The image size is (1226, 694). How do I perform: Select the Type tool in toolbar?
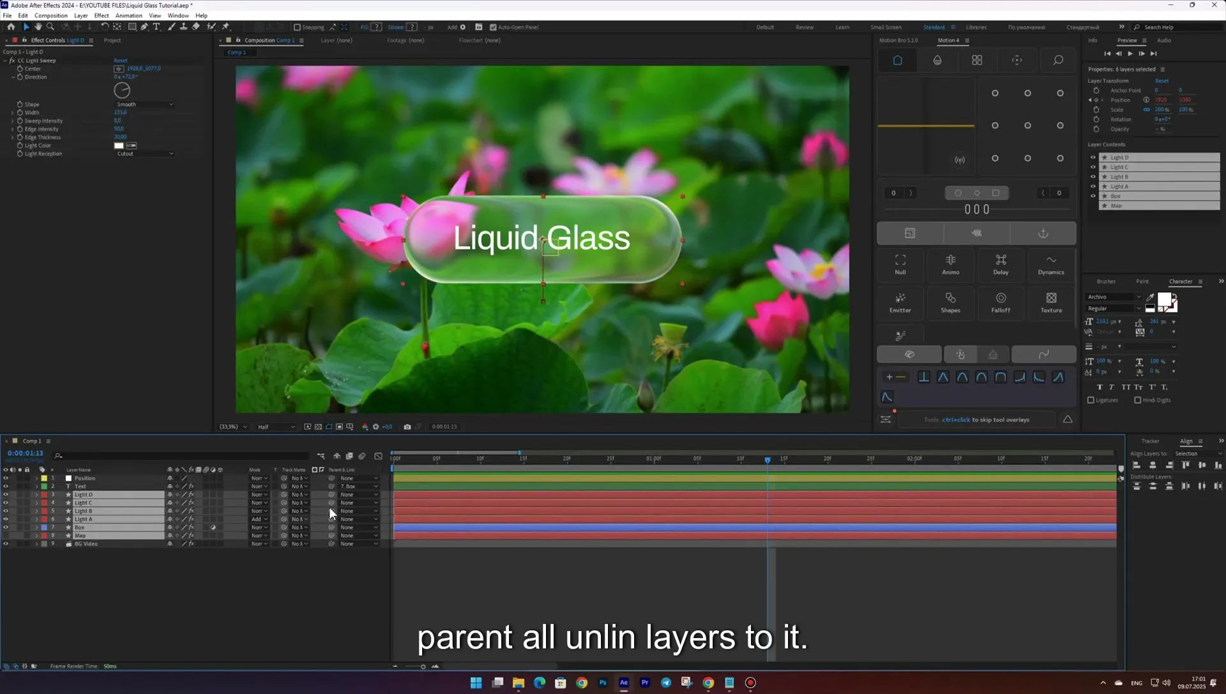pyautogui.click(x=156, y=27)
